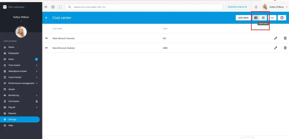Open the help question mark icon
The image size is (289, 139).
[281, 18]
